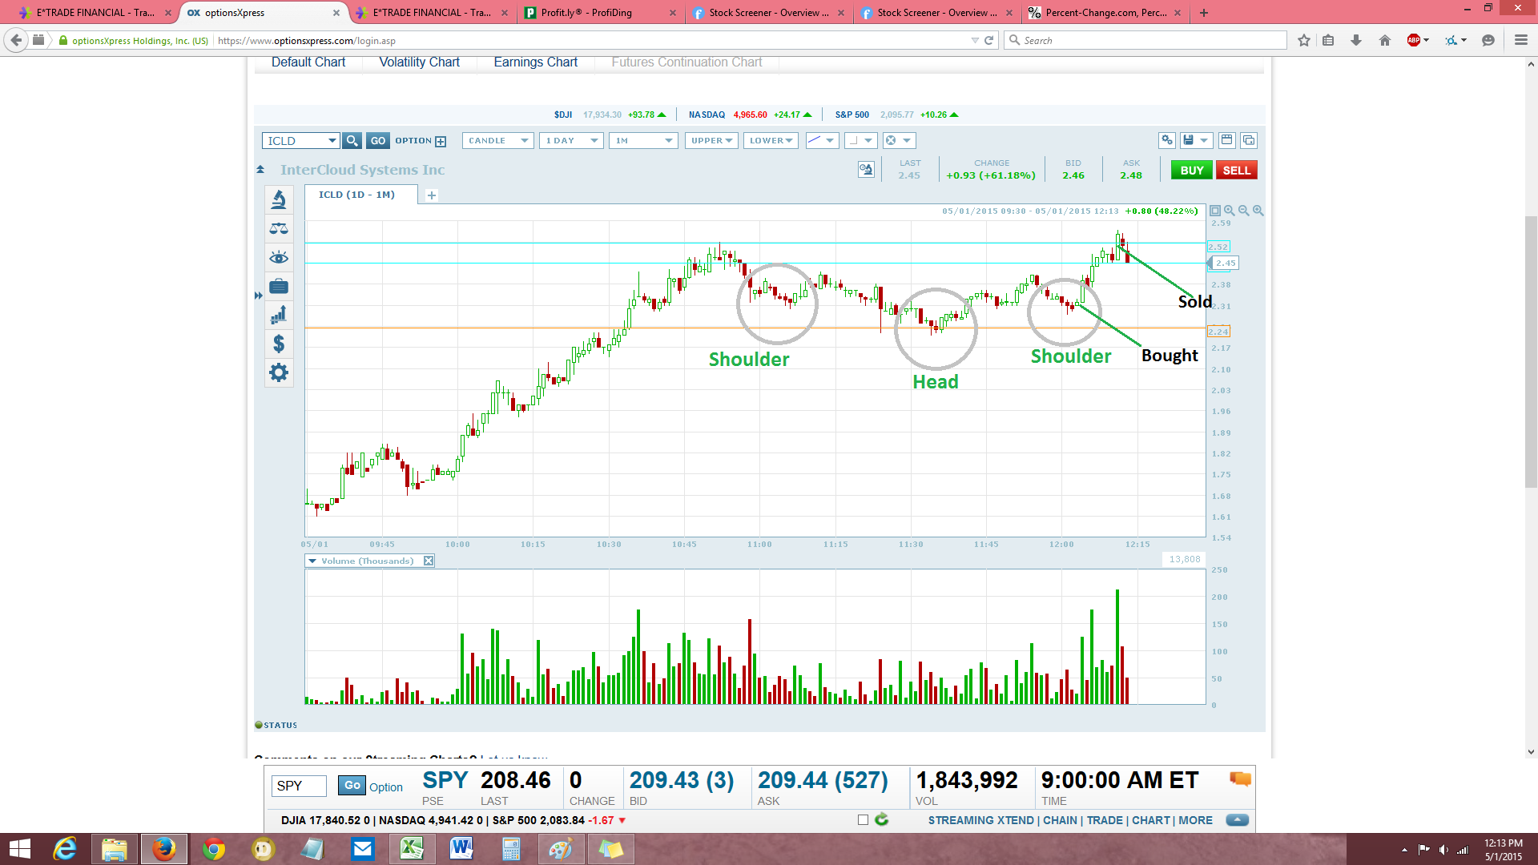1538x865 pixels.
Task: Toggle the streaming checkbox beside refresh icon
Action: (863, 819)
